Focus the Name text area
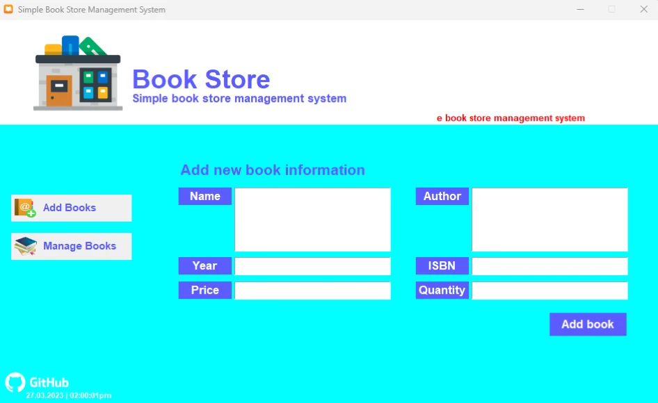This screenshot has height=403, width=658. point(312,220)
